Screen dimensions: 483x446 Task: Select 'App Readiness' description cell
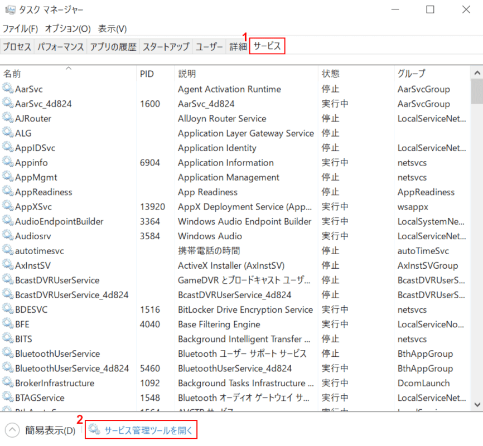point(207,192)
